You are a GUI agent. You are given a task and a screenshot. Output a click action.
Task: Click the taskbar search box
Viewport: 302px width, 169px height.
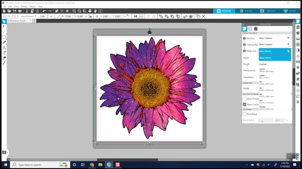click(40, 165)
